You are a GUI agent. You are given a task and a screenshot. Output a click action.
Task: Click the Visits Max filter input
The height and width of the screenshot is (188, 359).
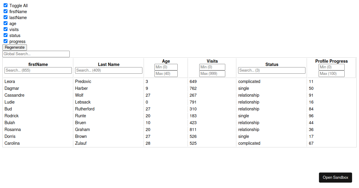click(x=212, y=74)
